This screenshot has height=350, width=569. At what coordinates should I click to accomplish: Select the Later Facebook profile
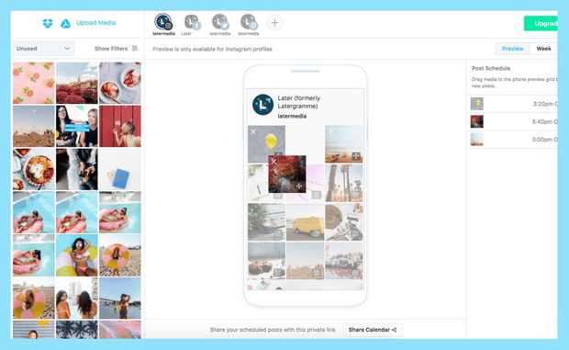point(192,23)
